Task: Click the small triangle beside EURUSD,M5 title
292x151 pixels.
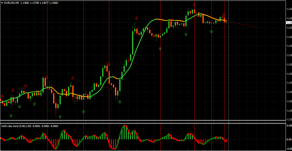Action: (x=2, y=3)
